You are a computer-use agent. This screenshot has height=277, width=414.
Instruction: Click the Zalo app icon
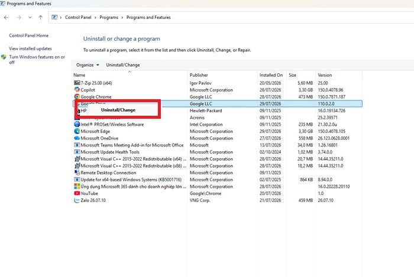pyautogui.click(x=77, y=200)
